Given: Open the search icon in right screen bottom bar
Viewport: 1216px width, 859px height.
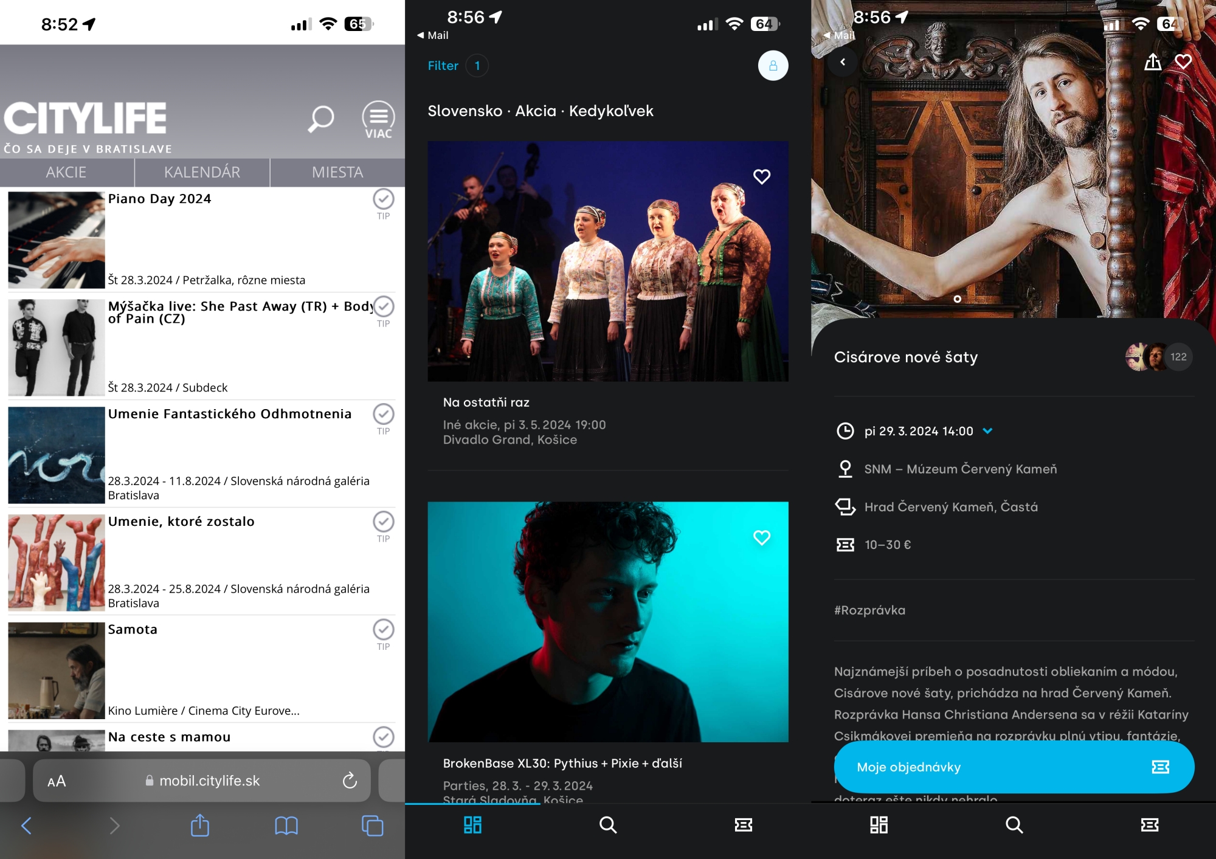Looking at the screenshot, I should click(x=1014, y=825).
